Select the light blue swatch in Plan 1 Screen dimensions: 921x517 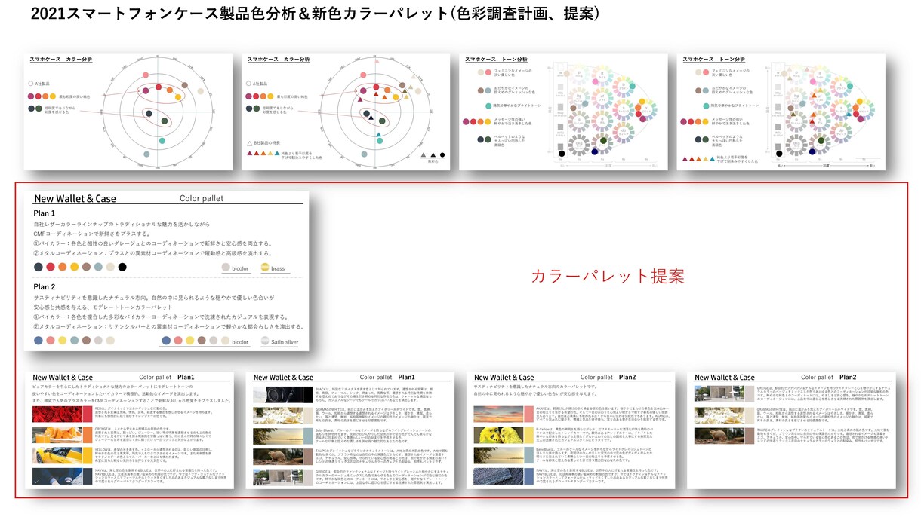tap(98, 267)
